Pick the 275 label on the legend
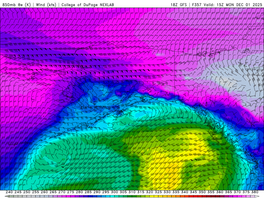 [x=70, y=192]
